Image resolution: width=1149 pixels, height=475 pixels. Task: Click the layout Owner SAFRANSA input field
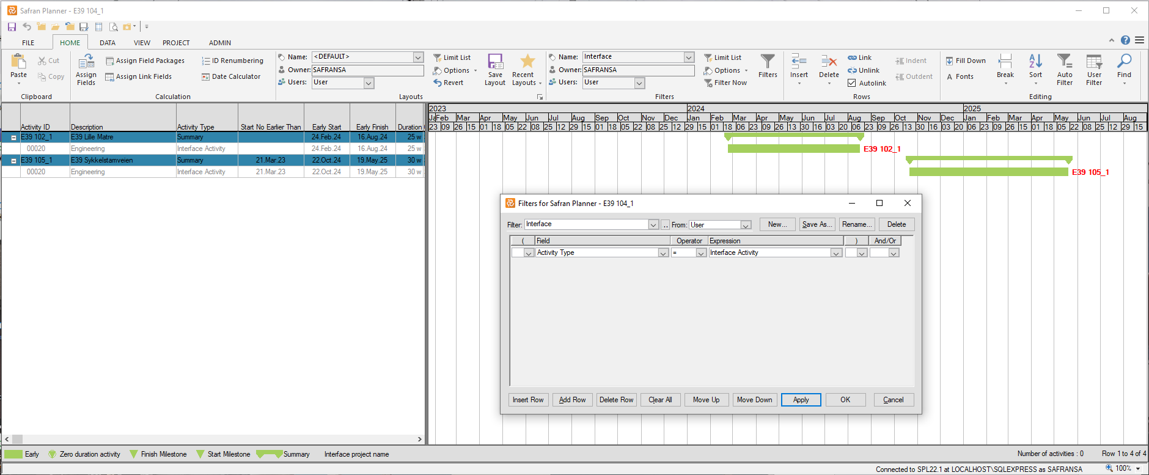click(367, 70)
